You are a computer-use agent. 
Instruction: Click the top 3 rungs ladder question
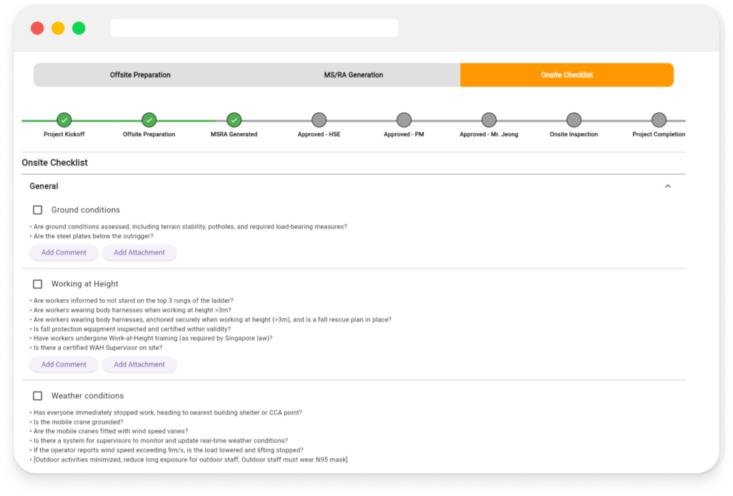coord(132,301)
